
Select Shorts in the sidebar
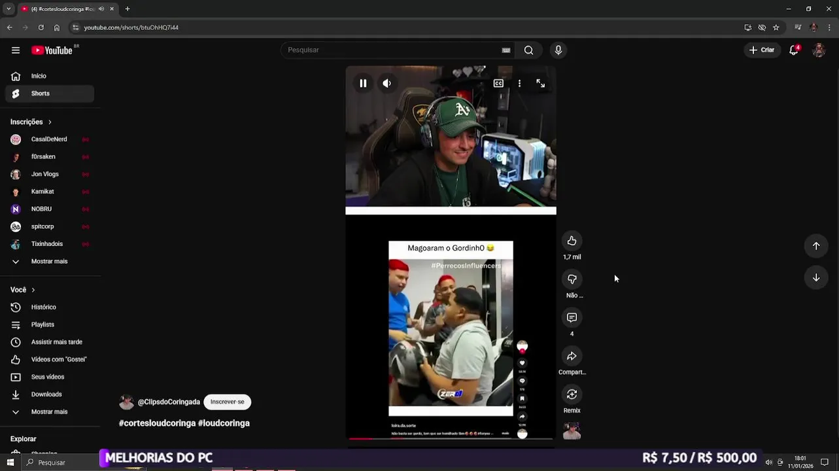point(50,94)
